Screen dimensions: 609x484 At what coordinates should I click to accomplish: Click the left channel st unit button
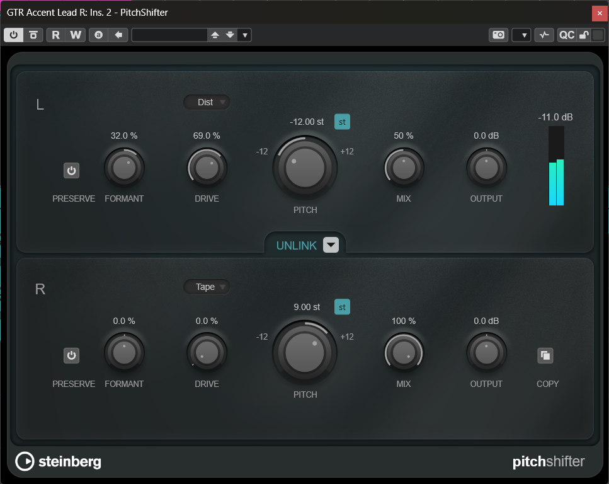pos(342,122)
